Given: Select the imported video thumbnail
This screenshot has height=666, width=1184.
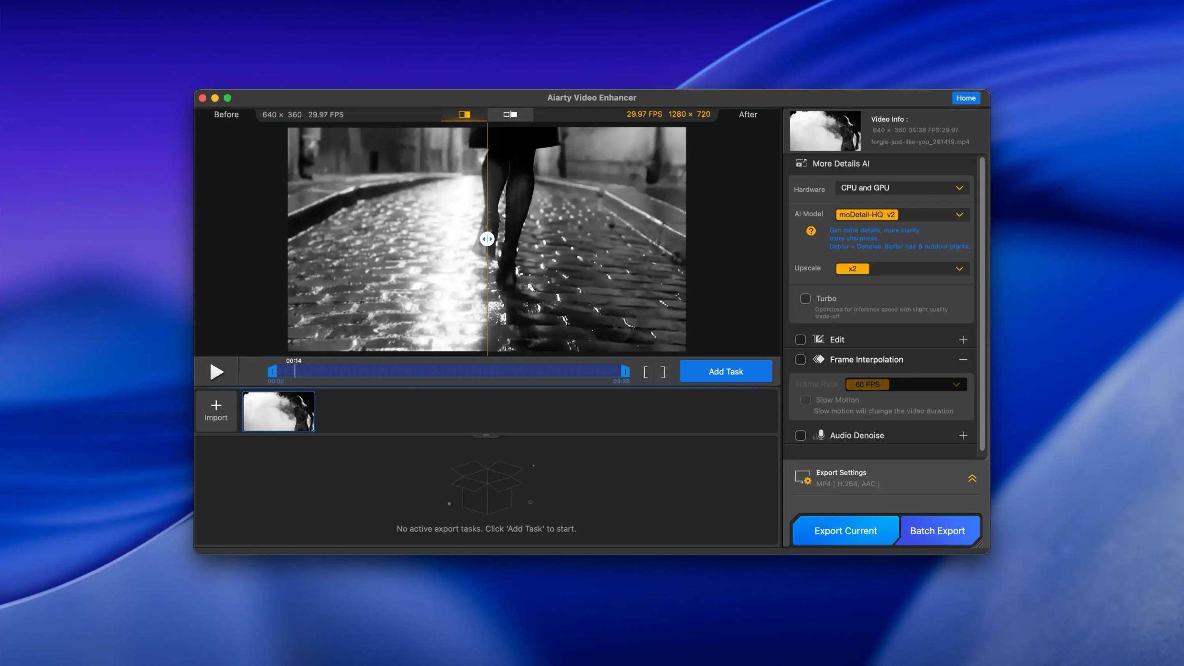Looking at the screenshot, I should click(279, 411).
